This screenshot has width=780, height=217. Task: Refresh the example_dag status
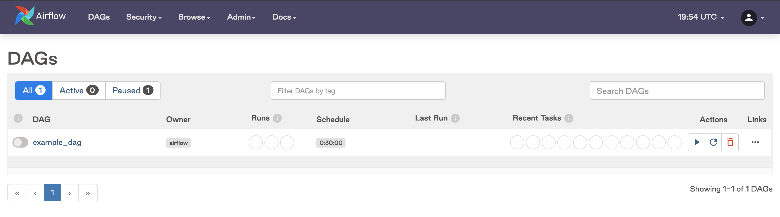(713, 142)
